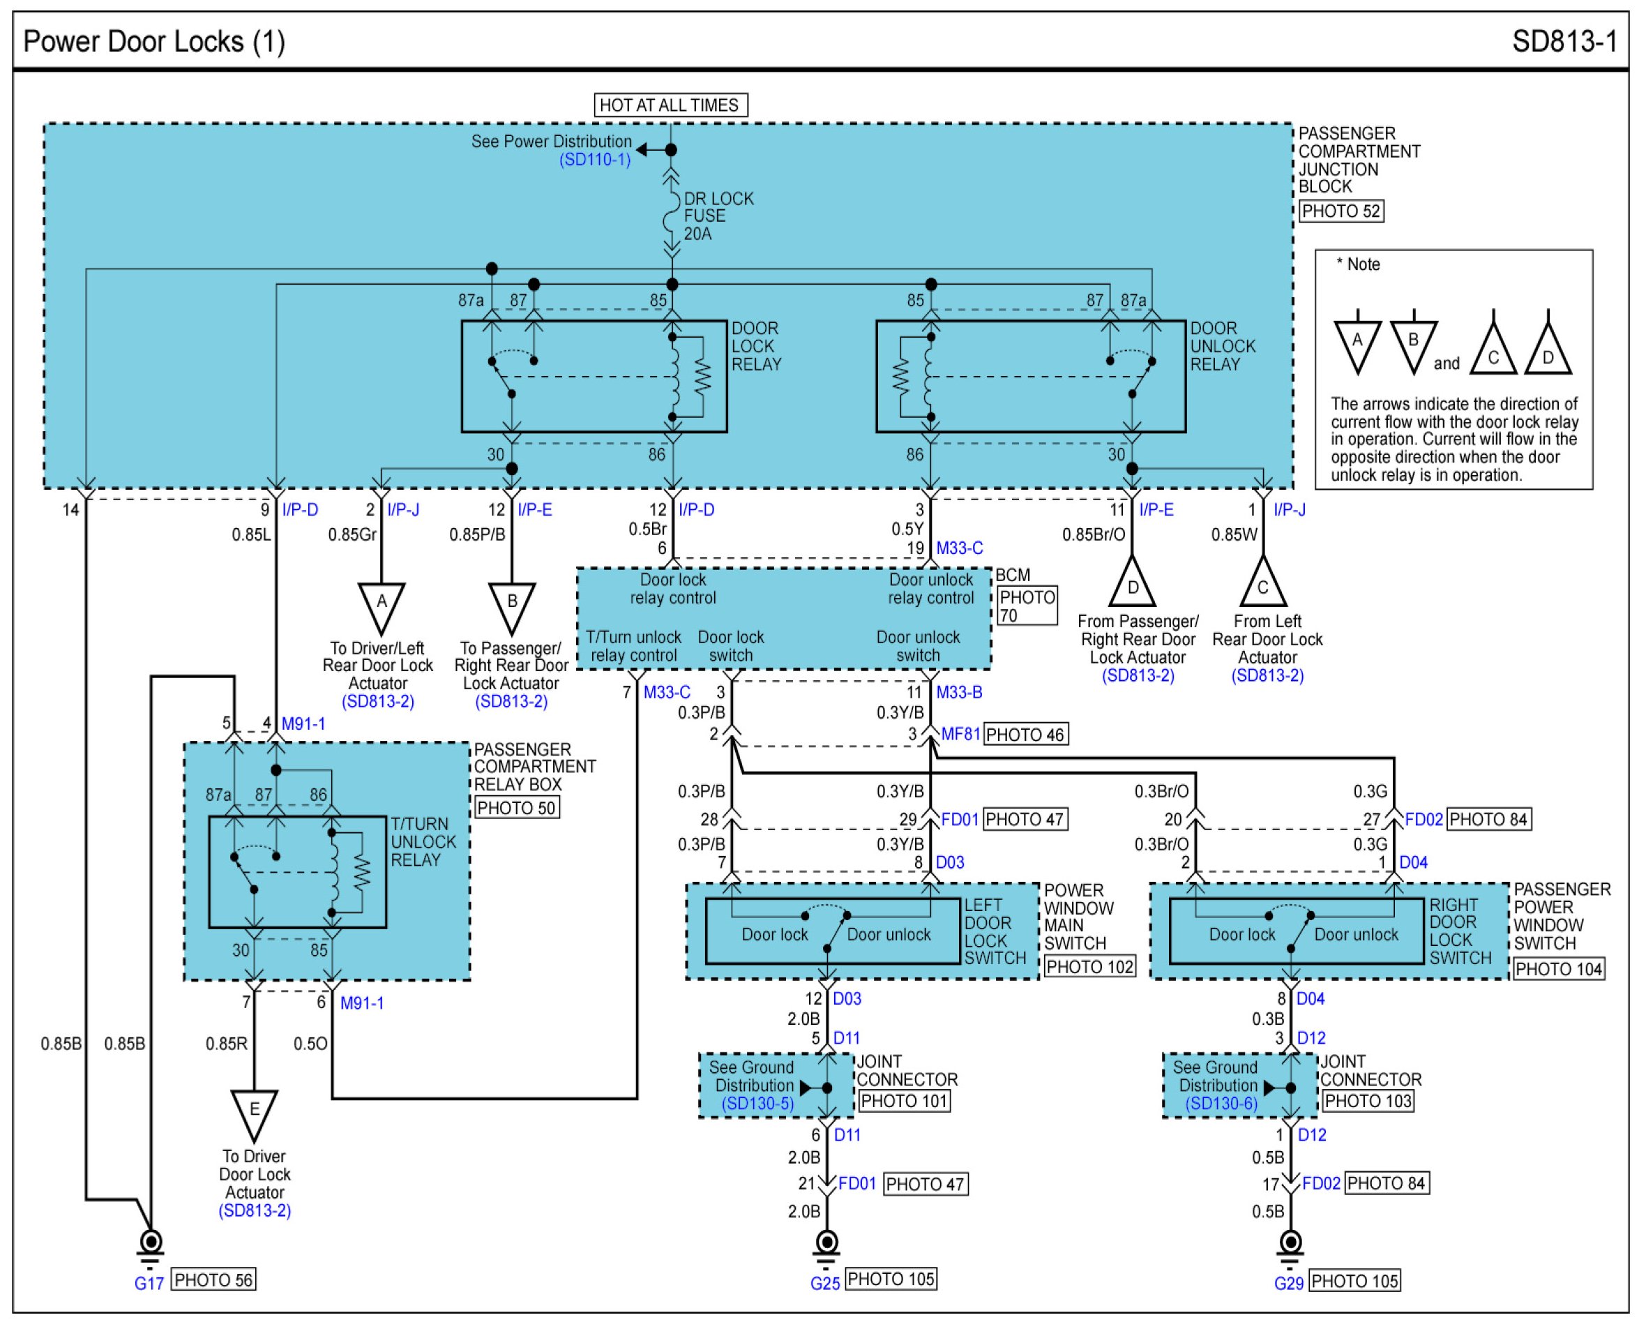Screen dimensions: 1639x1322
Task: Open the SD130-6 ground distribution link
Action: tap(1221, 1104)
